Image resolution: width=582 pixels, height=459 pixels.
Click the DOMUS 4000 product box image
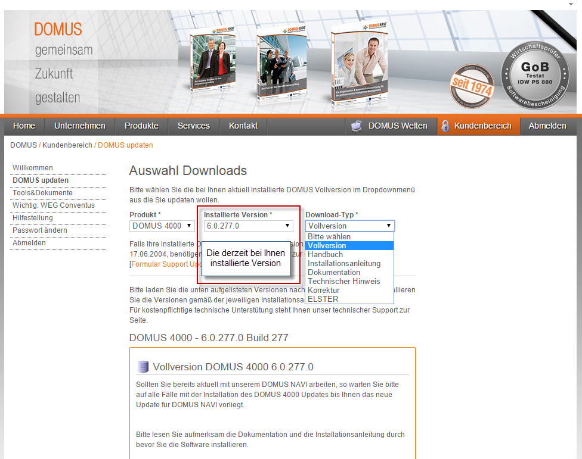281,63
